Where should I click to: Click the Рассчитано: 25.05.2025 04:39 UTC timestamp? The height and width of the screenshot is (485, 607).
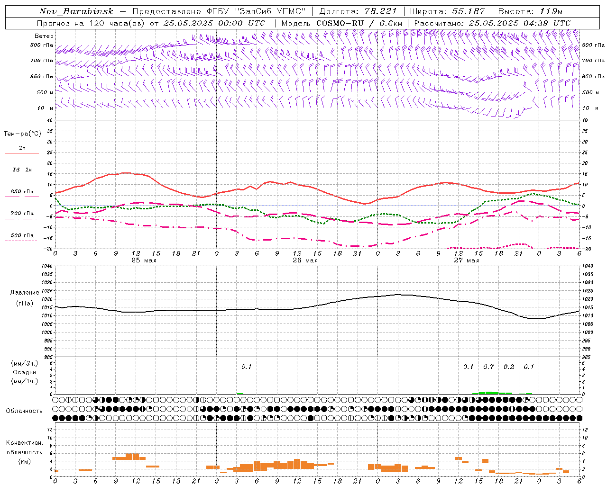492,23
